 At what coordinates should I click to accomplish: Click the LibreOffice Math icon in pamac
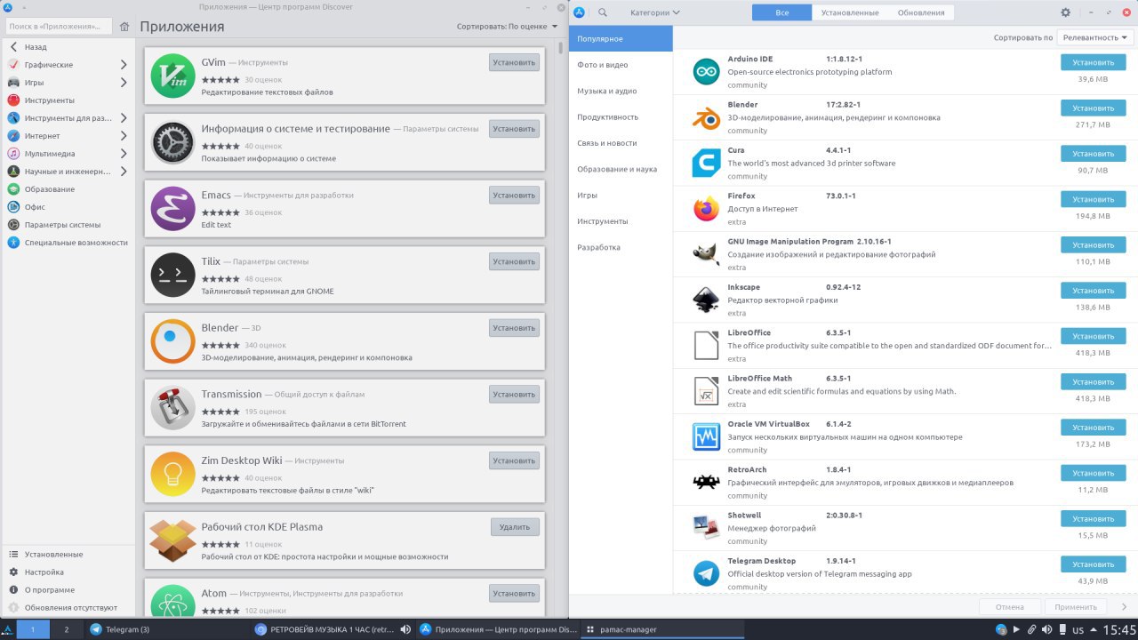tap(706, 391)
